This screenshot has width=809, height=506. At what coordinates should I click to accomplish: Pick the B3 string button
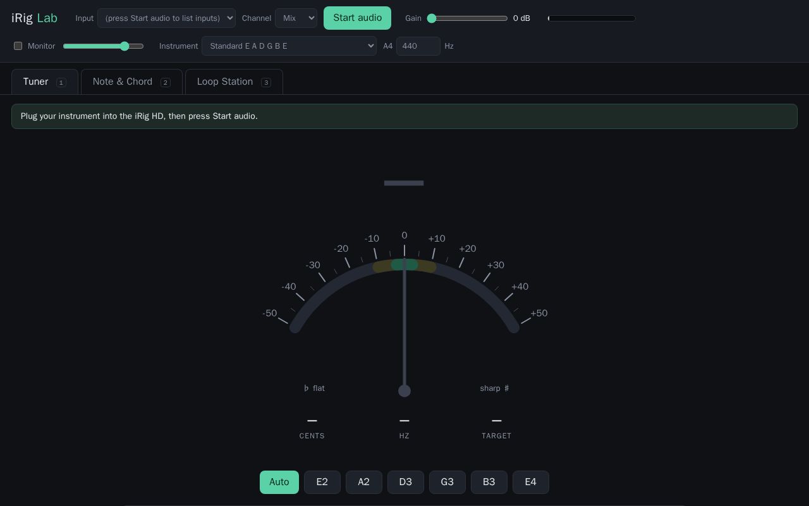(489, 482)
